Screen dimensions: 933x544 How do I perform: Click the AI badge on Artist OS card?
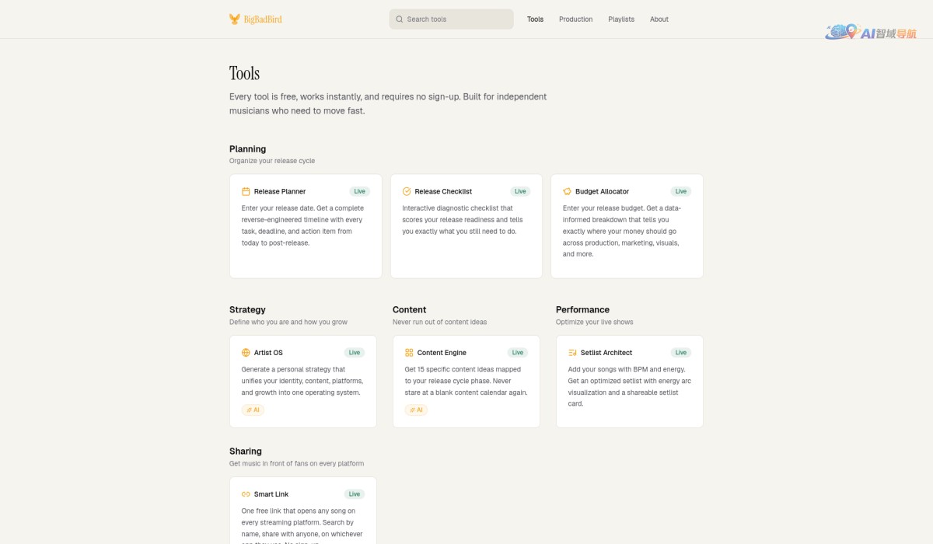click(x=253, y=410)
